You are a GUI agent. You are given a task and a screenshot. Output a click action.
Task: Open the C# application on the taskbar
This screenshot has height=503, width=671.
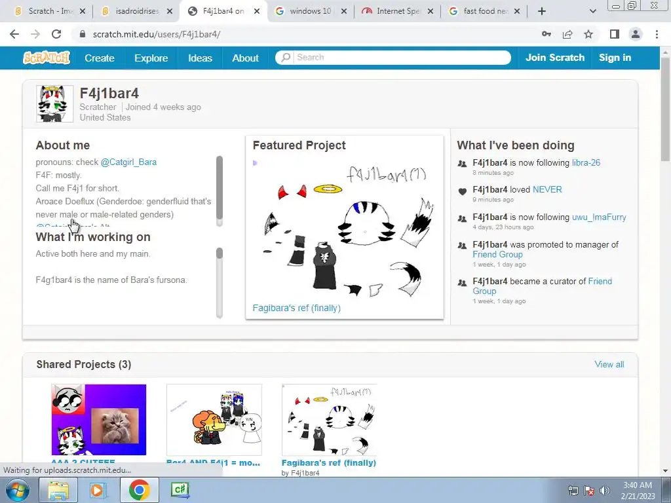pyautogui.click(x=180, y=489)
